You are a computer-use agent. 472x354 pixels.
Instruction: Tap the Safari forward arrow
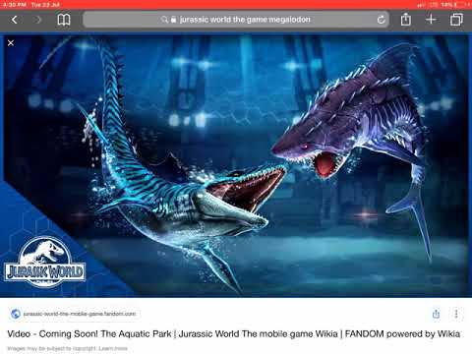[38, 20]
